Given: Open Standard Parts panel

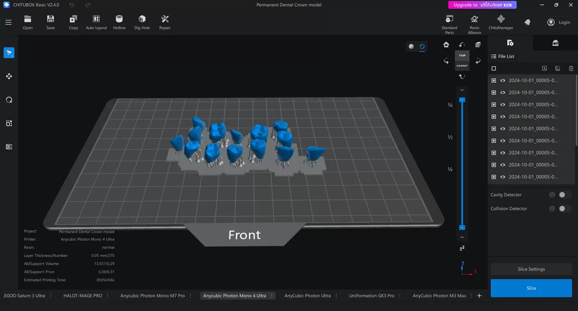Looking at the screenshot, I should (x=449, y=24).
